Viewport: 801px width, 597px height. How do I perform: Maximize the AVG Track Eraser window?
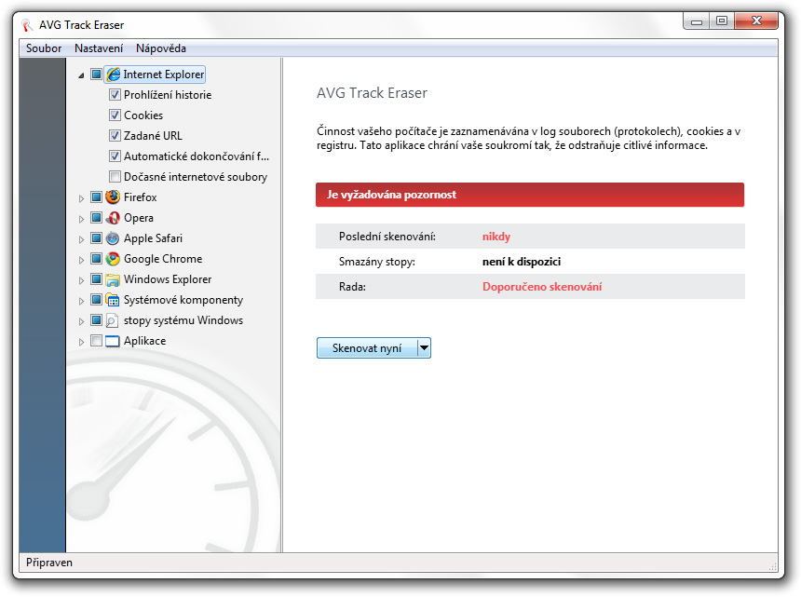click(x=722, y=21)
